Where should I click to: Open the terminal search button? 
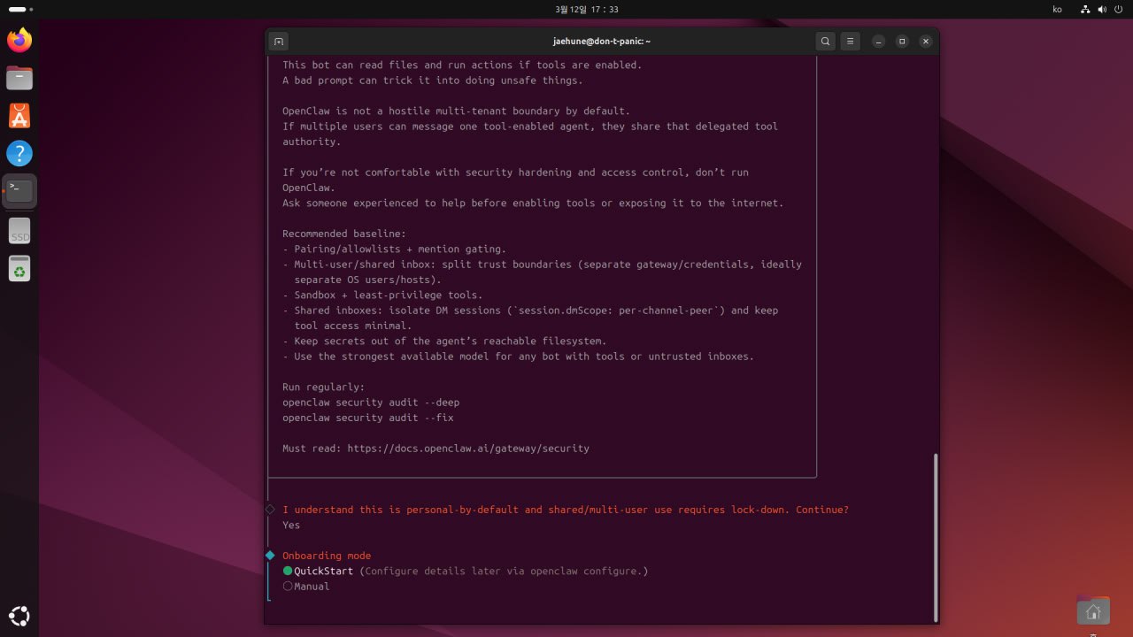(825, 42)
